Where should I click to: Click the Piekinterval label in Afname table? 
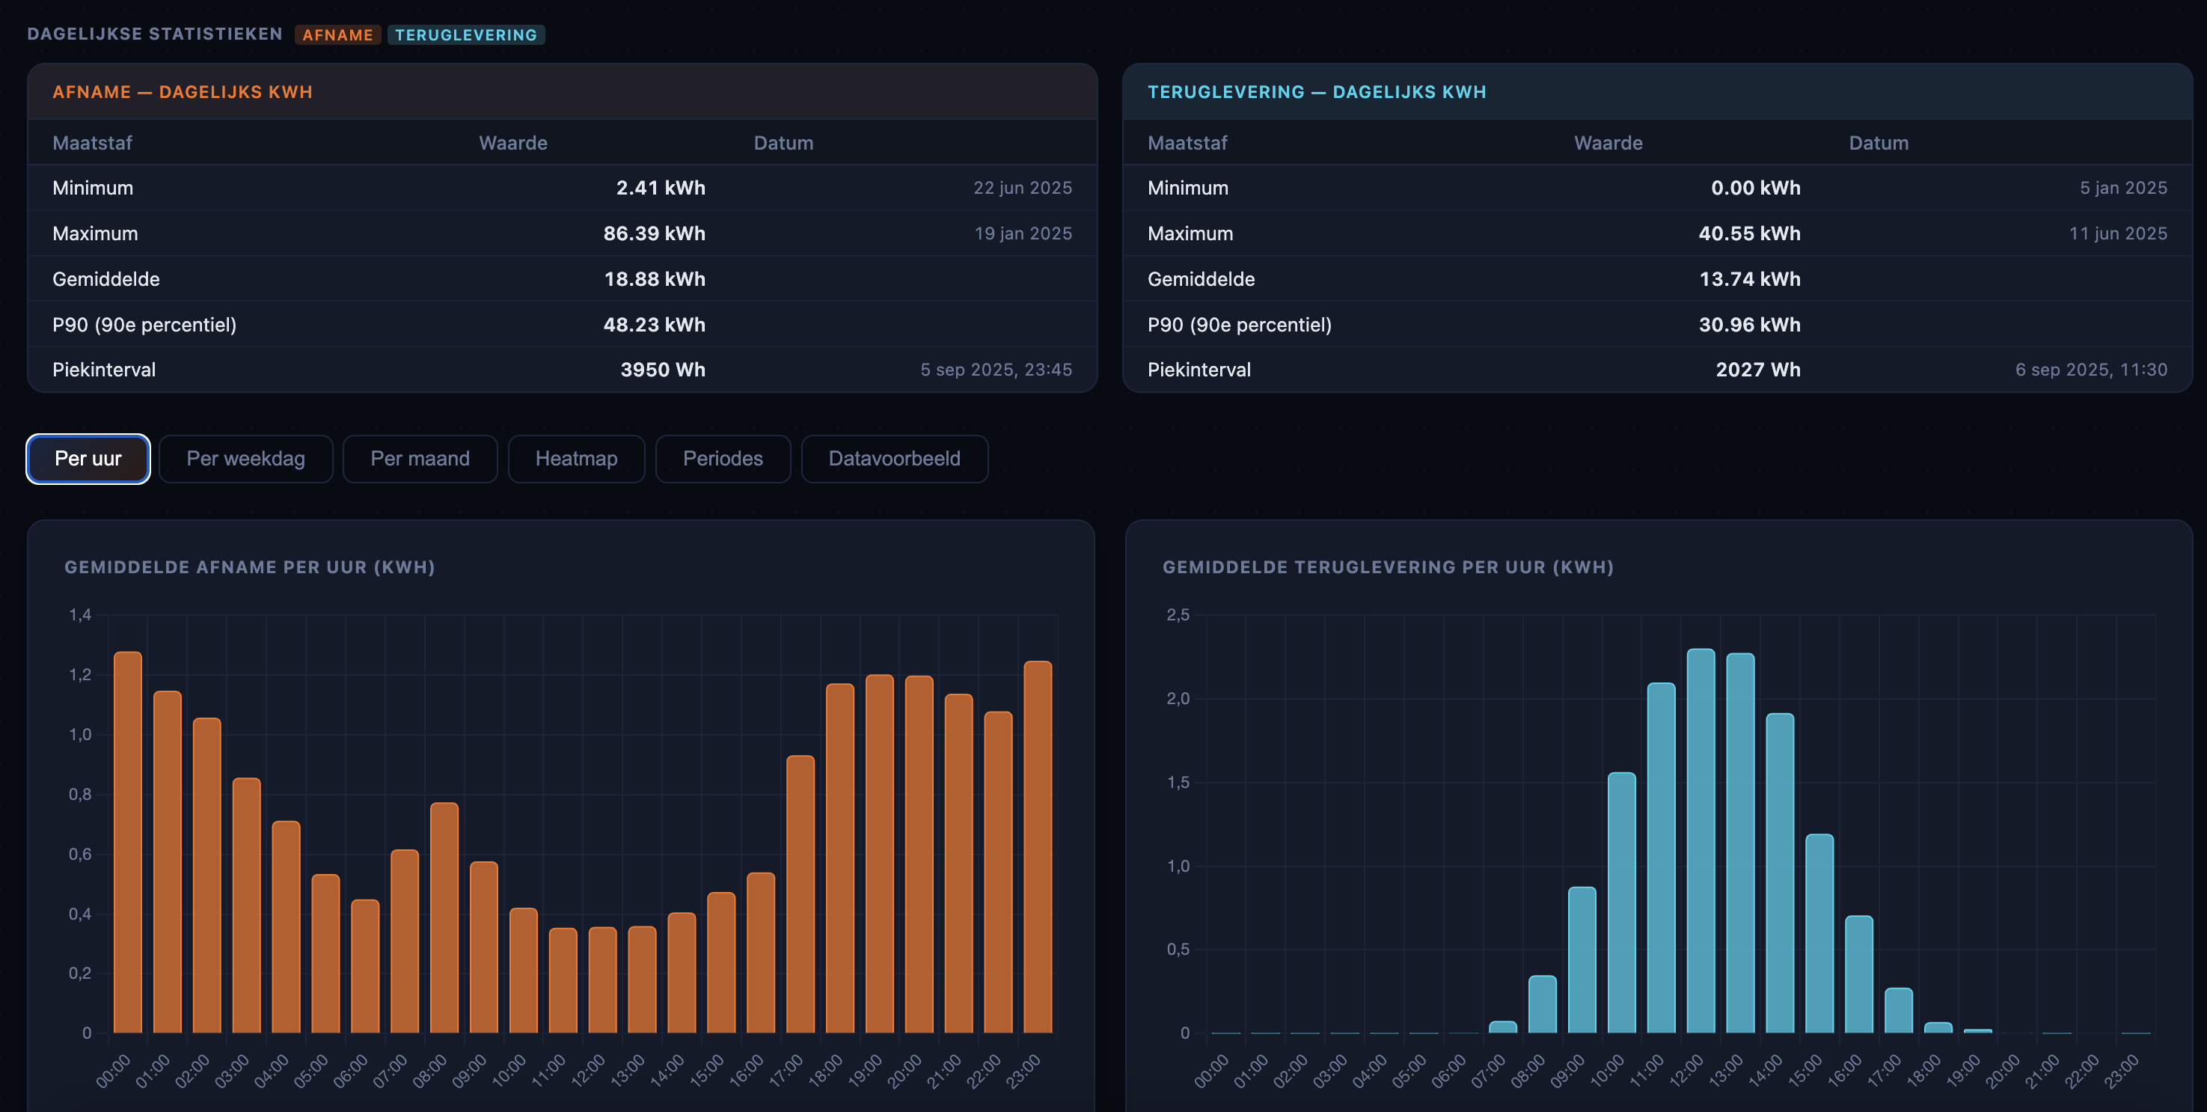point(104,370)
